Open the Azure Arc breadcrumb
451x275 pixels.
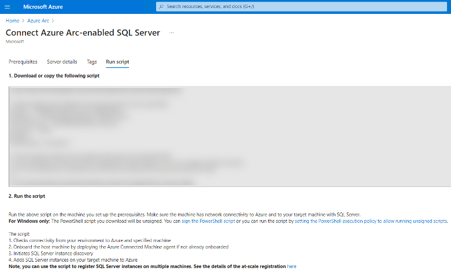coord(38,21)
